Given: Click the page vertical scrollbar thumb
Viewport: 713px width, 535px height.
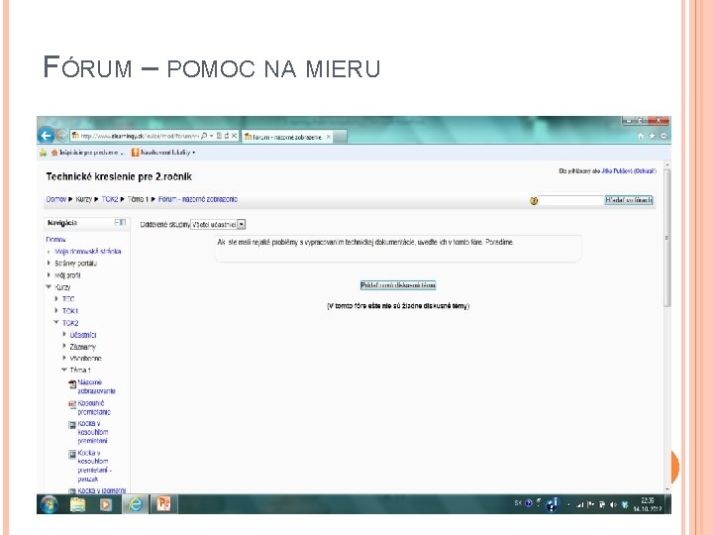Looking at the screenshot, I should point(667,238).
